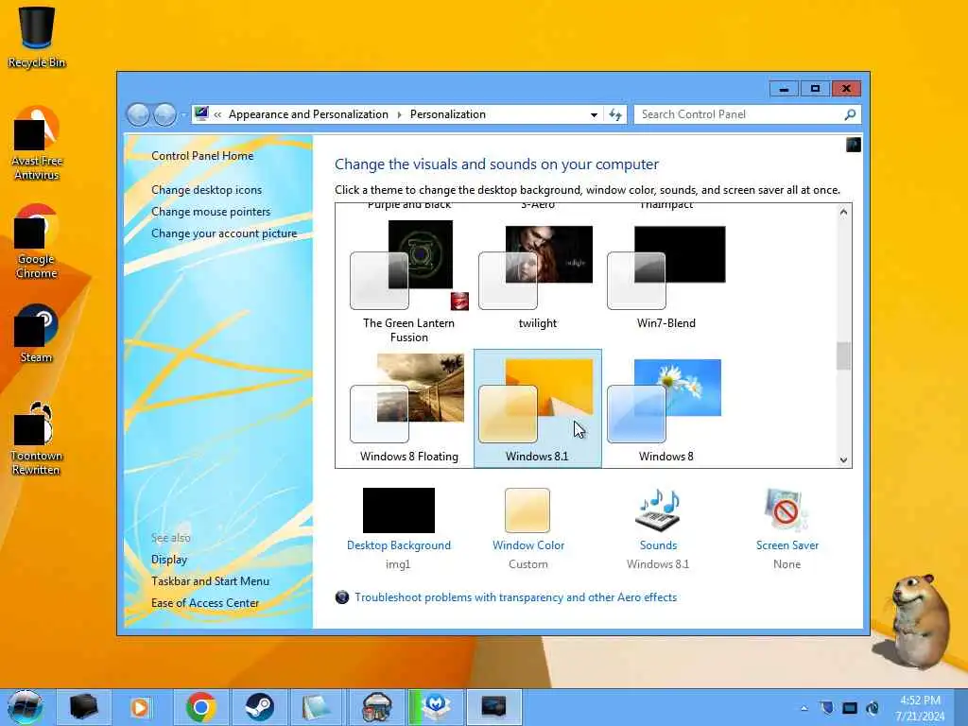The height and width of the screenshot is (726, 968).
Task: Choose the twilight theme
Action: click(x=537, y=276)
